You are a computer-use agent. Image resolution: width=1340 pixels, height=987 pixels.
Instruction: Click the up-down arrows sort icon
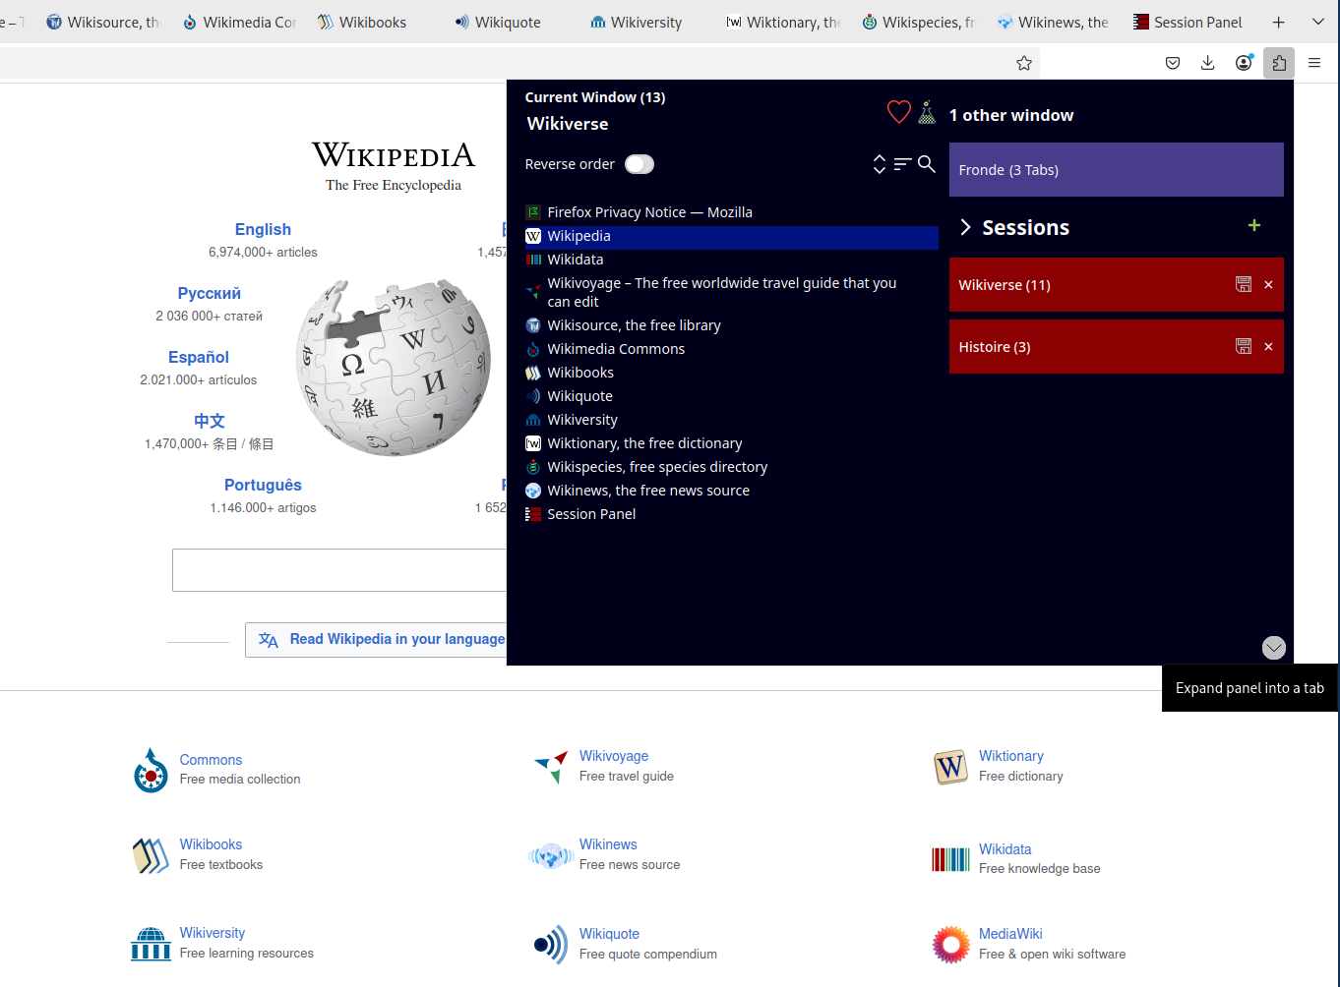click(x=880, y=164)
